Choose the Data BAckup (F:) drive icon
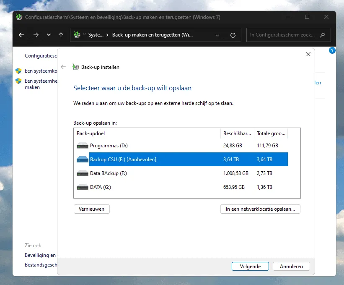 point(83,173)
